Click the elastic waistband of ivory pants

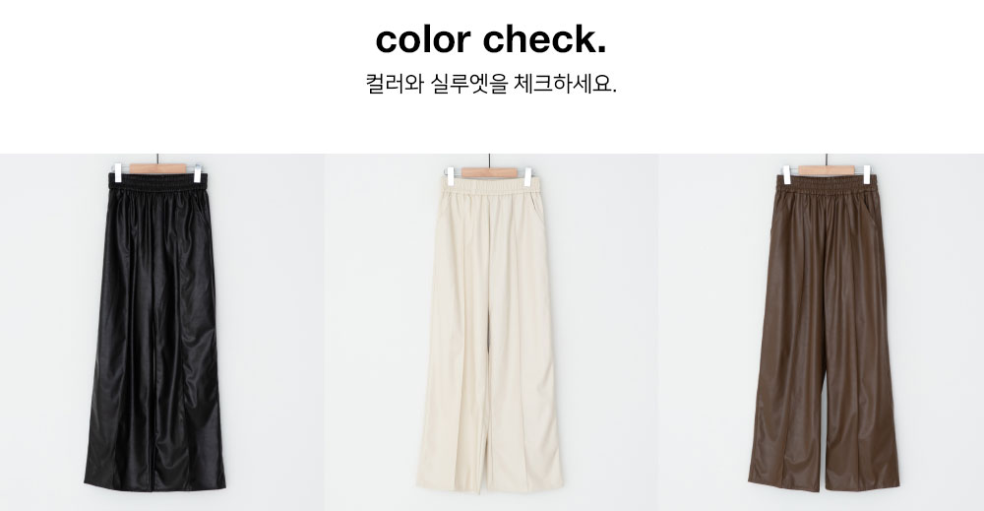489,184
